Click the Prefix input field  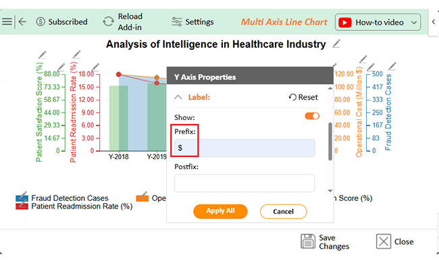(244, 148)
